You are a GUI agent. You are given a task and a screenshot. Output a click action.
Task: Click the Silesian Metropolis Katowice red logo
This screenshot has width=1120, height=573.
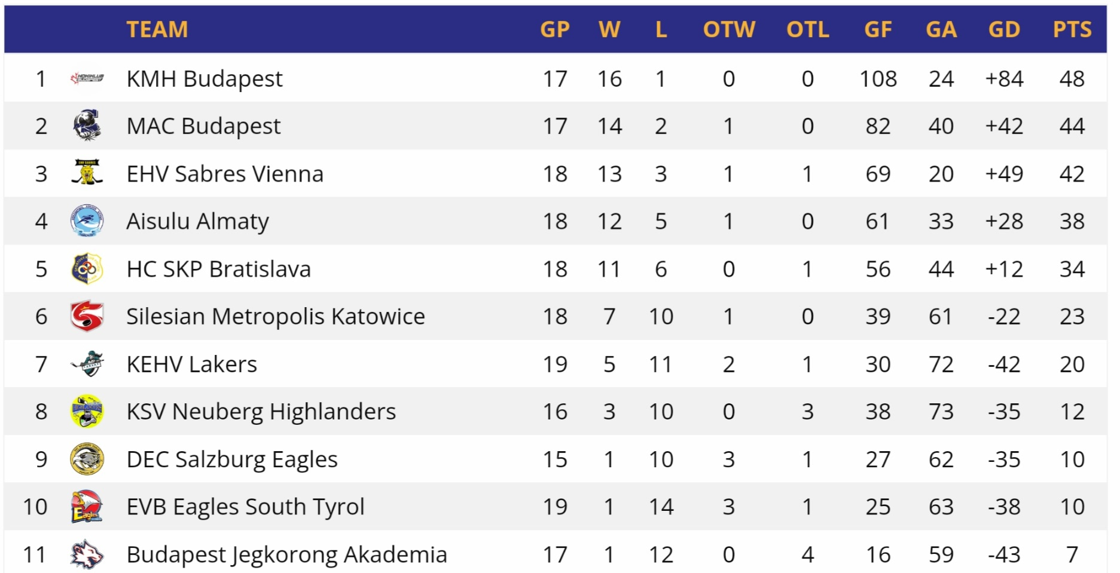[87, 316]
